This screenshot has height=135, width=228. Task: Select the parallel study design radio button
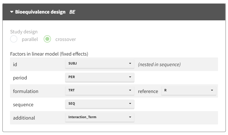point(14,39)
